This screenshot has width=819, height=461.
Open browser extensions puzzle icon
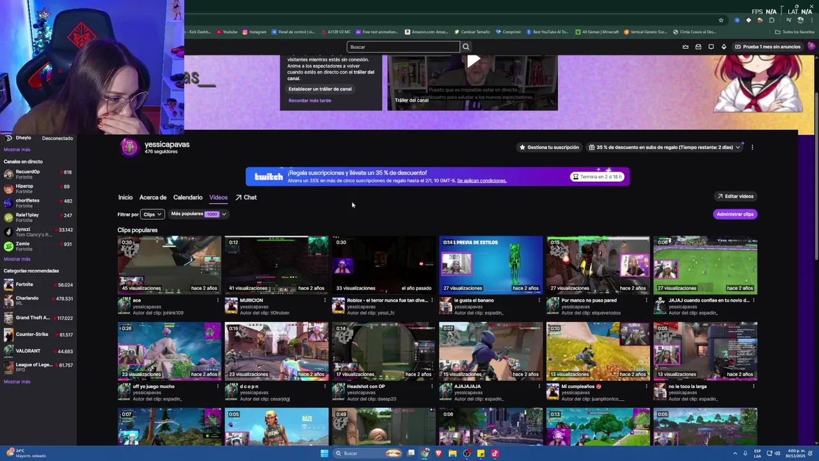pyautogui.click(x=772, y=20)
